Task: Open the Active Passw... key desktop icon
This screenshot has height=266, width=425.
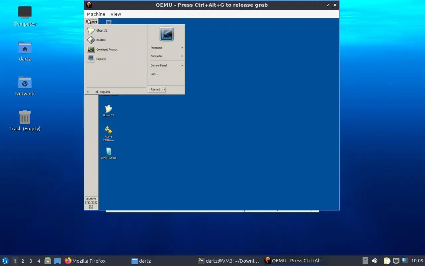Action: click(108, 133)
